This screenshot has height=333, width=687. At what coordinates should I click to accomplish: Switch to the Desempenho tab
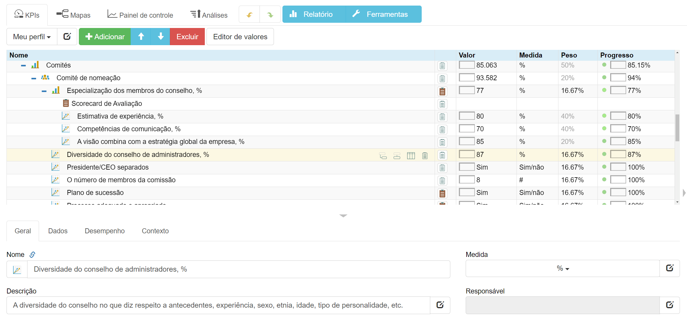[105, 231]
